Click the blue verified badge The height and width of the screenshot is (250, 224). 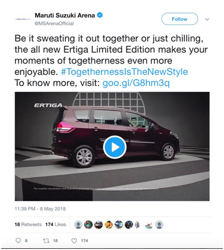100,15
